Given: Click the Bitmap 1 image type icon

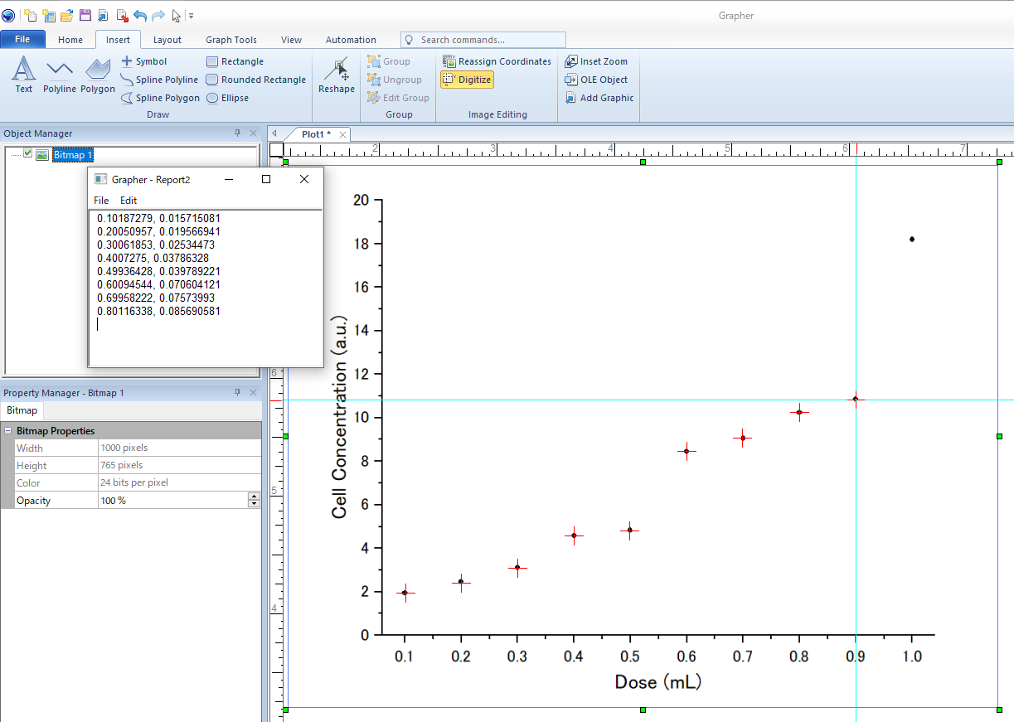Looking at the screenshot, I should [x=42, y=155].
